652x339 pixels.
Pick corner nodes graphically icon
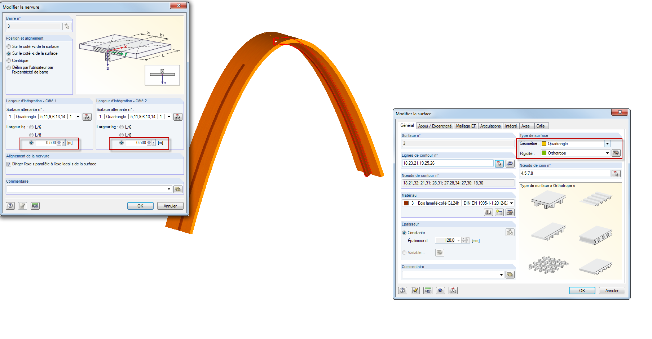[616, 174]
